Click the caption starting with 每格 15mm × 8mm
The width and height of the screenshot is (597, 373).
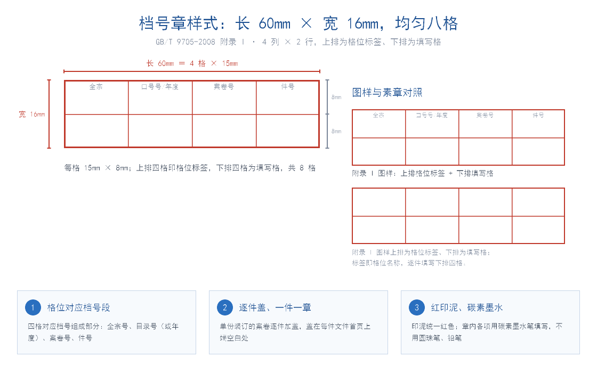coord(190,168)
